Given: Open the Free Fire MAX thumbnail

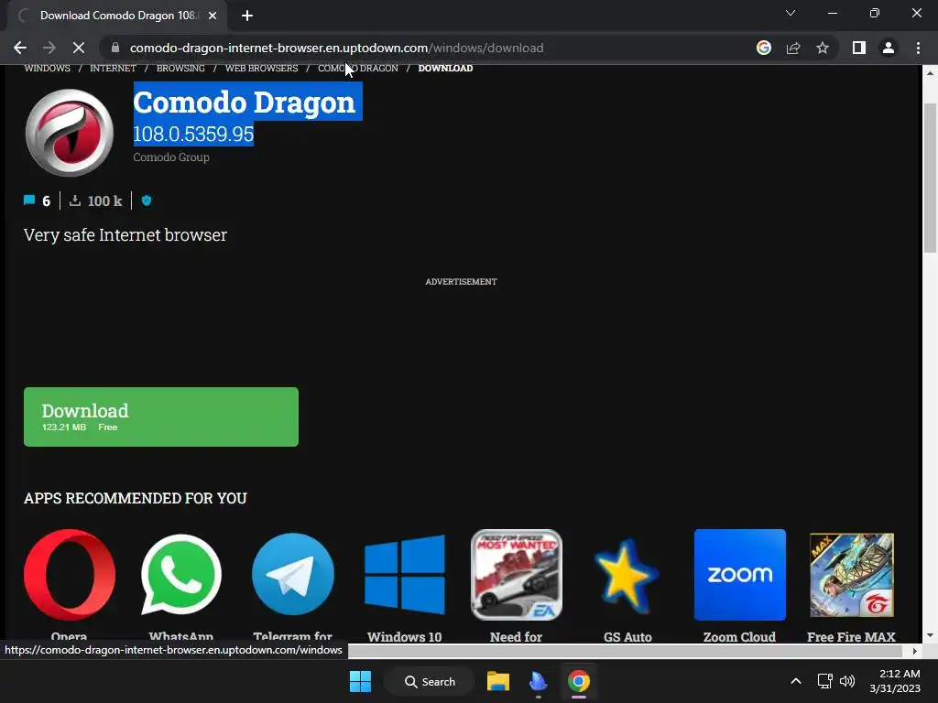Looking at the screenshot, I should 851,575.
